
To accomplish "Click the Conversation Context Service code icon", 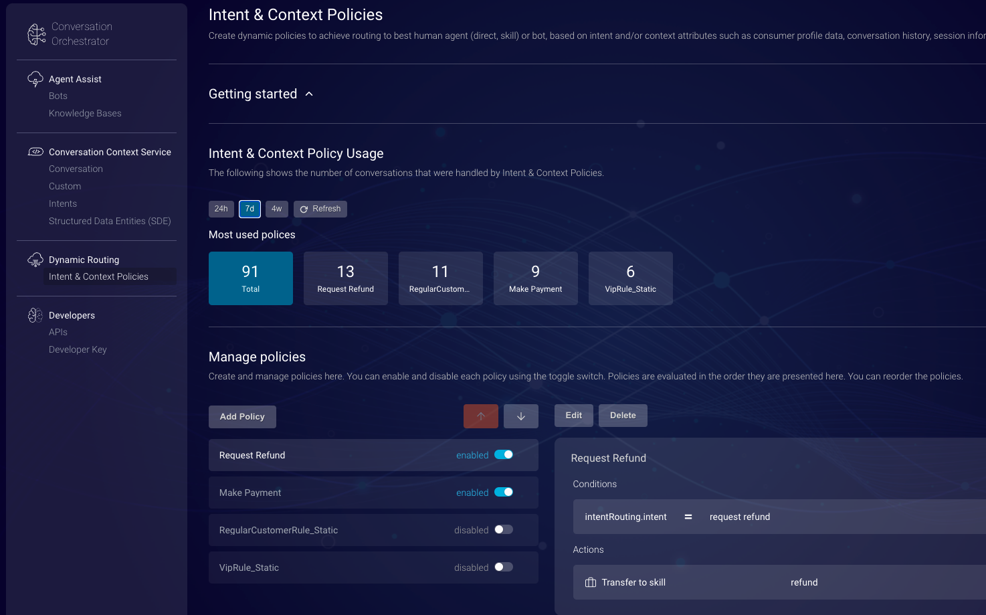I will click(35, 152).
